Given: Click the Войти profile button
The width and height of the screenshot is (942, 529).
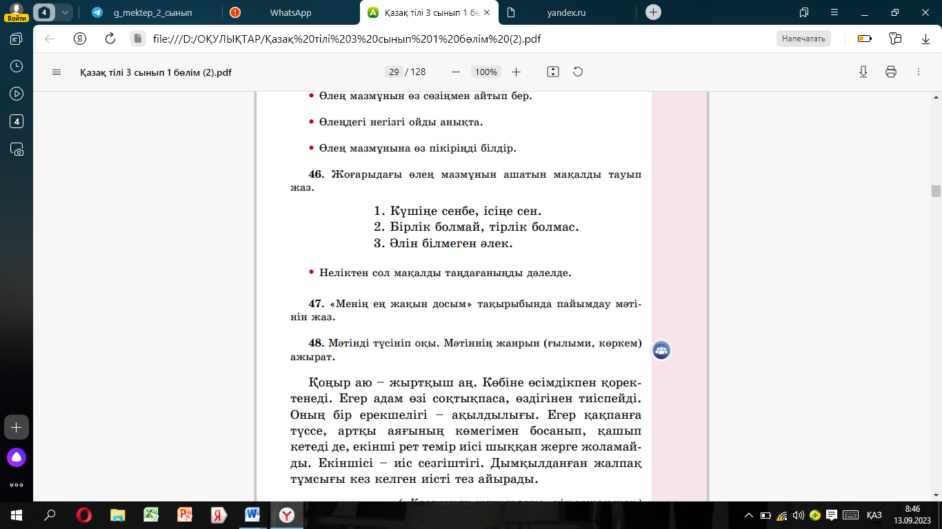Looking at the screenshot, I should tap(17, 12).
